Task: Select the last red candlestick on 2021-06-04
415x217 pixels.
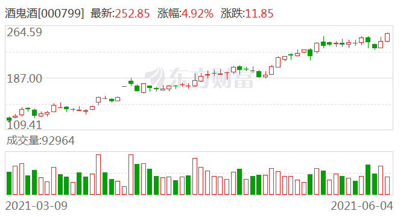Action: (387, 37)
